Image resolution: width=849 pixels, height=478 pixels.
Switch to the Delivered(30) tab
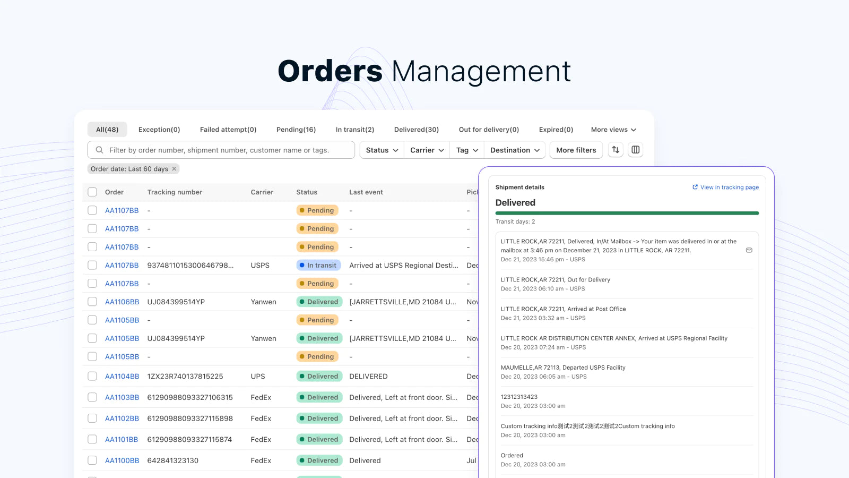(417, 129)
